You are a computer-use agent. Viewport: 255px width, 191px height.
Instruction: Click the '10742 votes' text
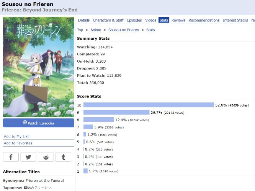(x=138, y=120)
